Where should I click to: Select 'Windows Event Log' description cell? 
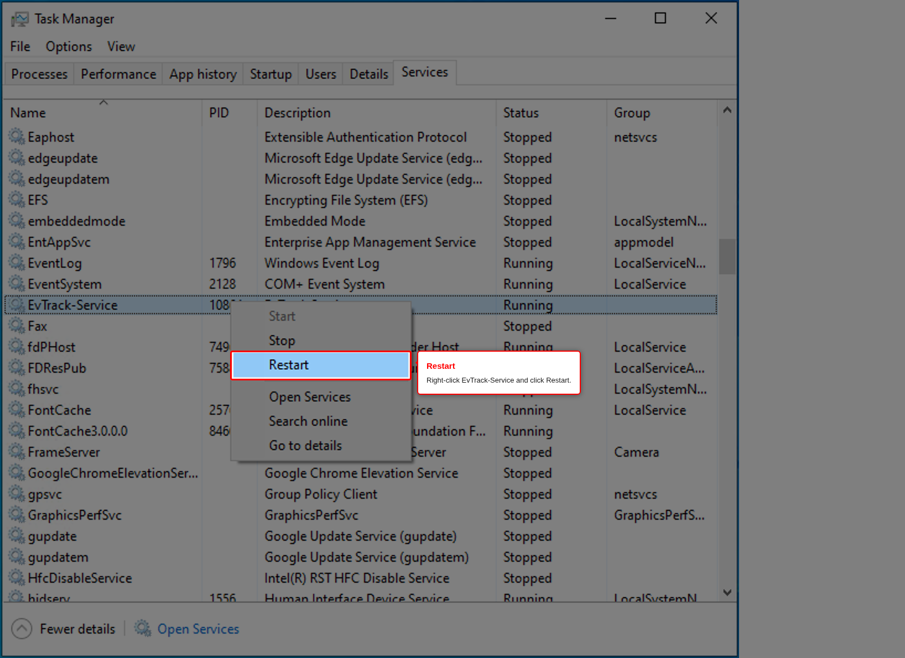(x=321, y=263)
